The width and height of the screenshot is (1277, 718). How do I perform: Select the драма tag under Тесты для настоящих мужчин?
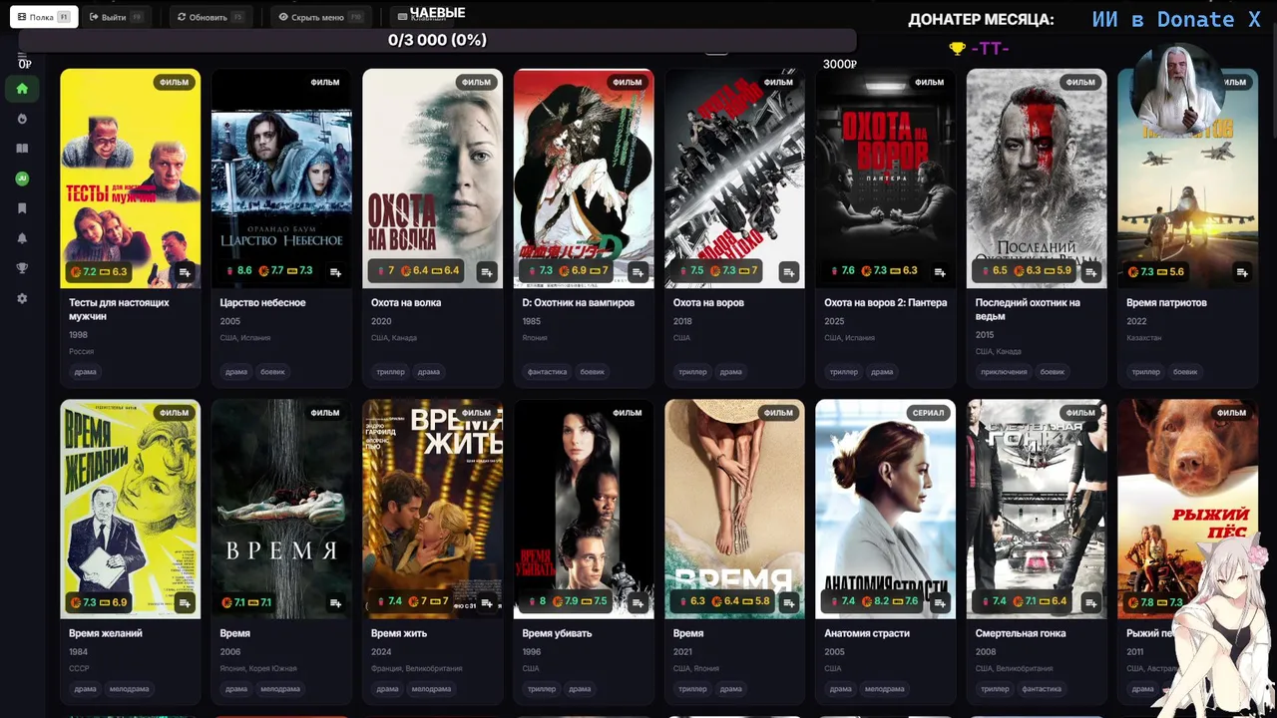coord(85,372)
